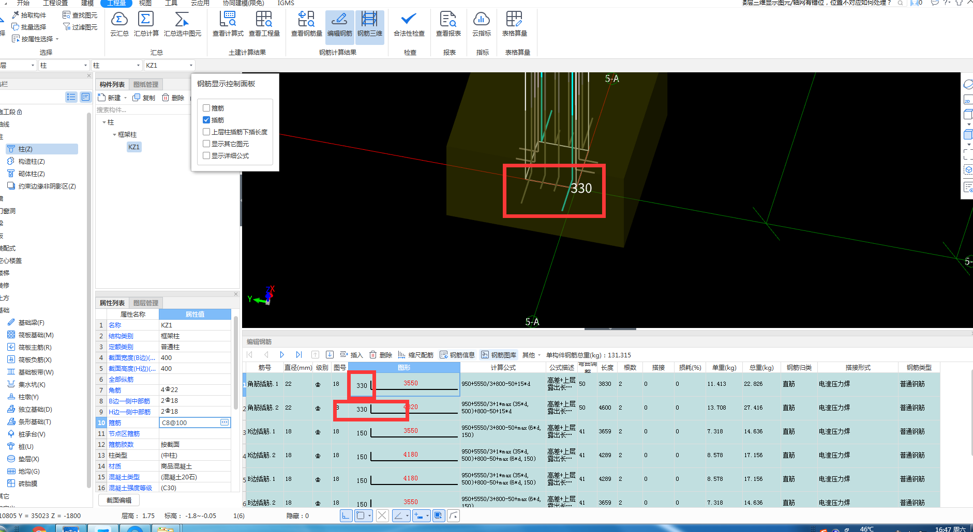973x532 pixels.
Task: Uncheck 插筋 dowel bar checkbox
Action: coord(206,120)
